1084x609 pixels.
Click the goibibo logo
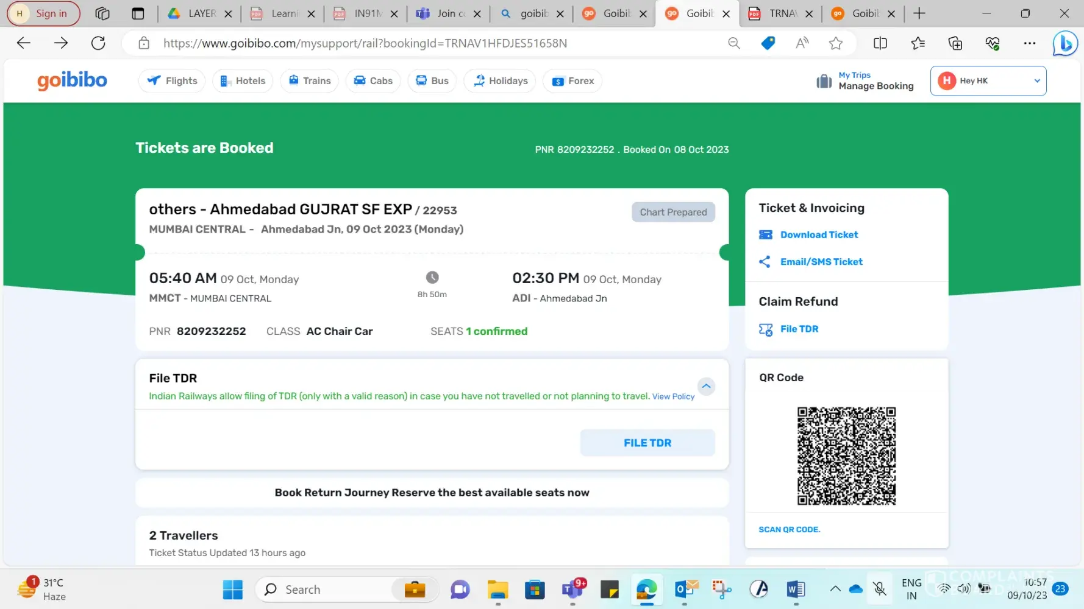[x=72, y=80]
